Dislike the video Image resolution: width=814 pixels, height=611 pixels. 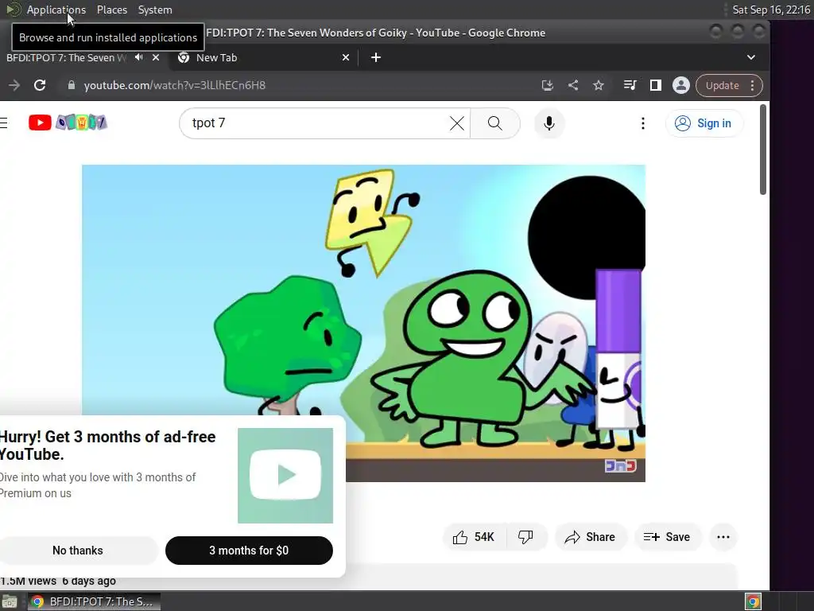click(526, 537)
